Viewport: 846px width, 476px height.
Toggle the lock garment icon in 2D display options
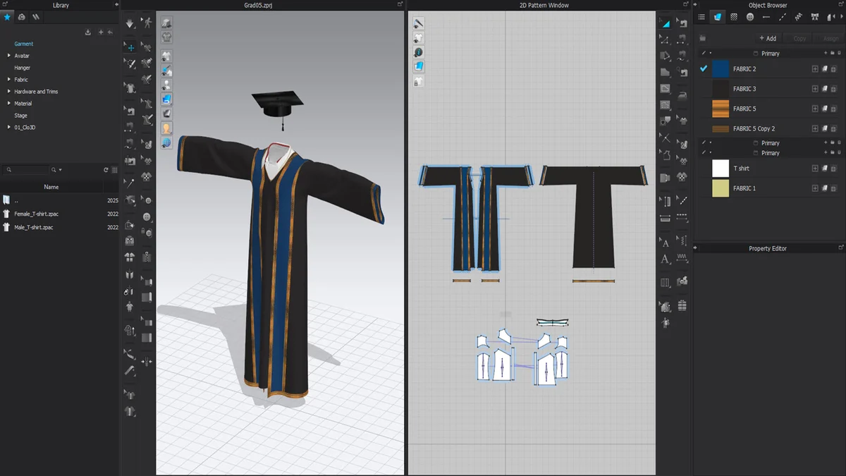pos(419,82)
